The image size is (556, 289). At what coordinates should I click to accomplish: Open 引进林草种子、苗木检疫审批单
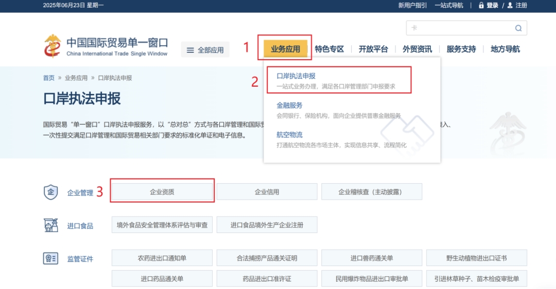pyautogui.click(x=477, y=279)
